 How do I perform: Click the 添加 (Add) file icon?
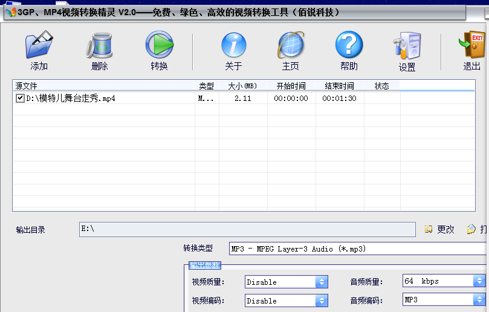click(39, 45)
